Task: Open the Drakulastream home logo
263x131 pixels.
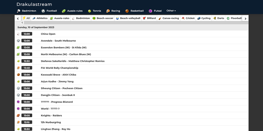Action: click(34, 4)
